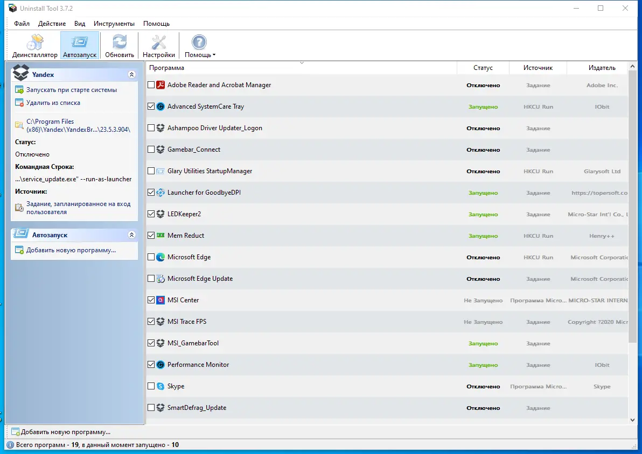Screen dimensions: 642x454
Task: Click the Microsoft Edge icon
Action: click(160, 257)
